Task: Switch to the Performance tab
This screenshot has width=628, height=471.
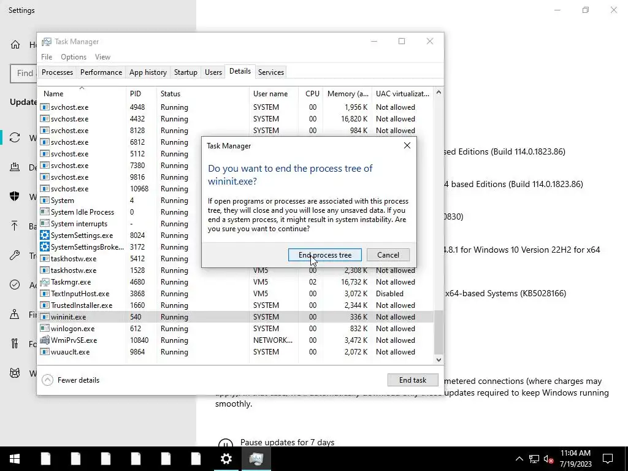Action: click(x=101, y=72)
